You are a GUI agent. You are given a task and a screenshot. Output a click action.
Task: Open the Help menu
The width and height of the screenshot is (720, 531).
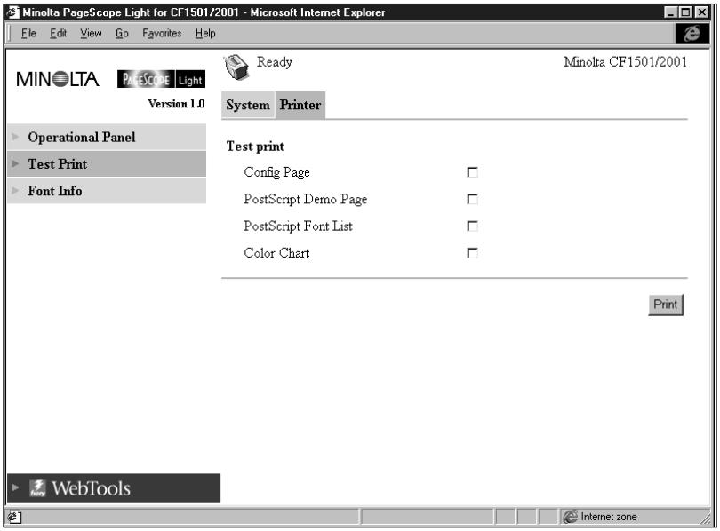(x=205, y=34)
